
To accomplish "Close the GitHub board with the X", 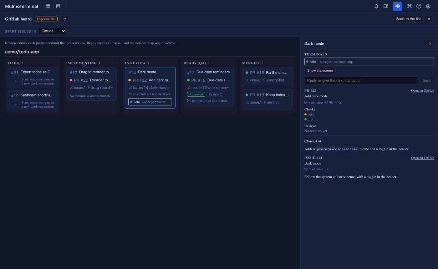I will pos(429,19).
